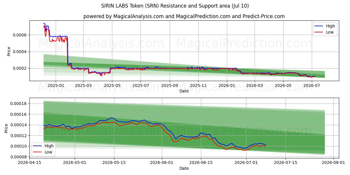This screenshot has width=350, height=175.
Task: Click the bottom chart x-axis tick '2026-06-01'
Action: pyautogui.click(x=162, y=163)
